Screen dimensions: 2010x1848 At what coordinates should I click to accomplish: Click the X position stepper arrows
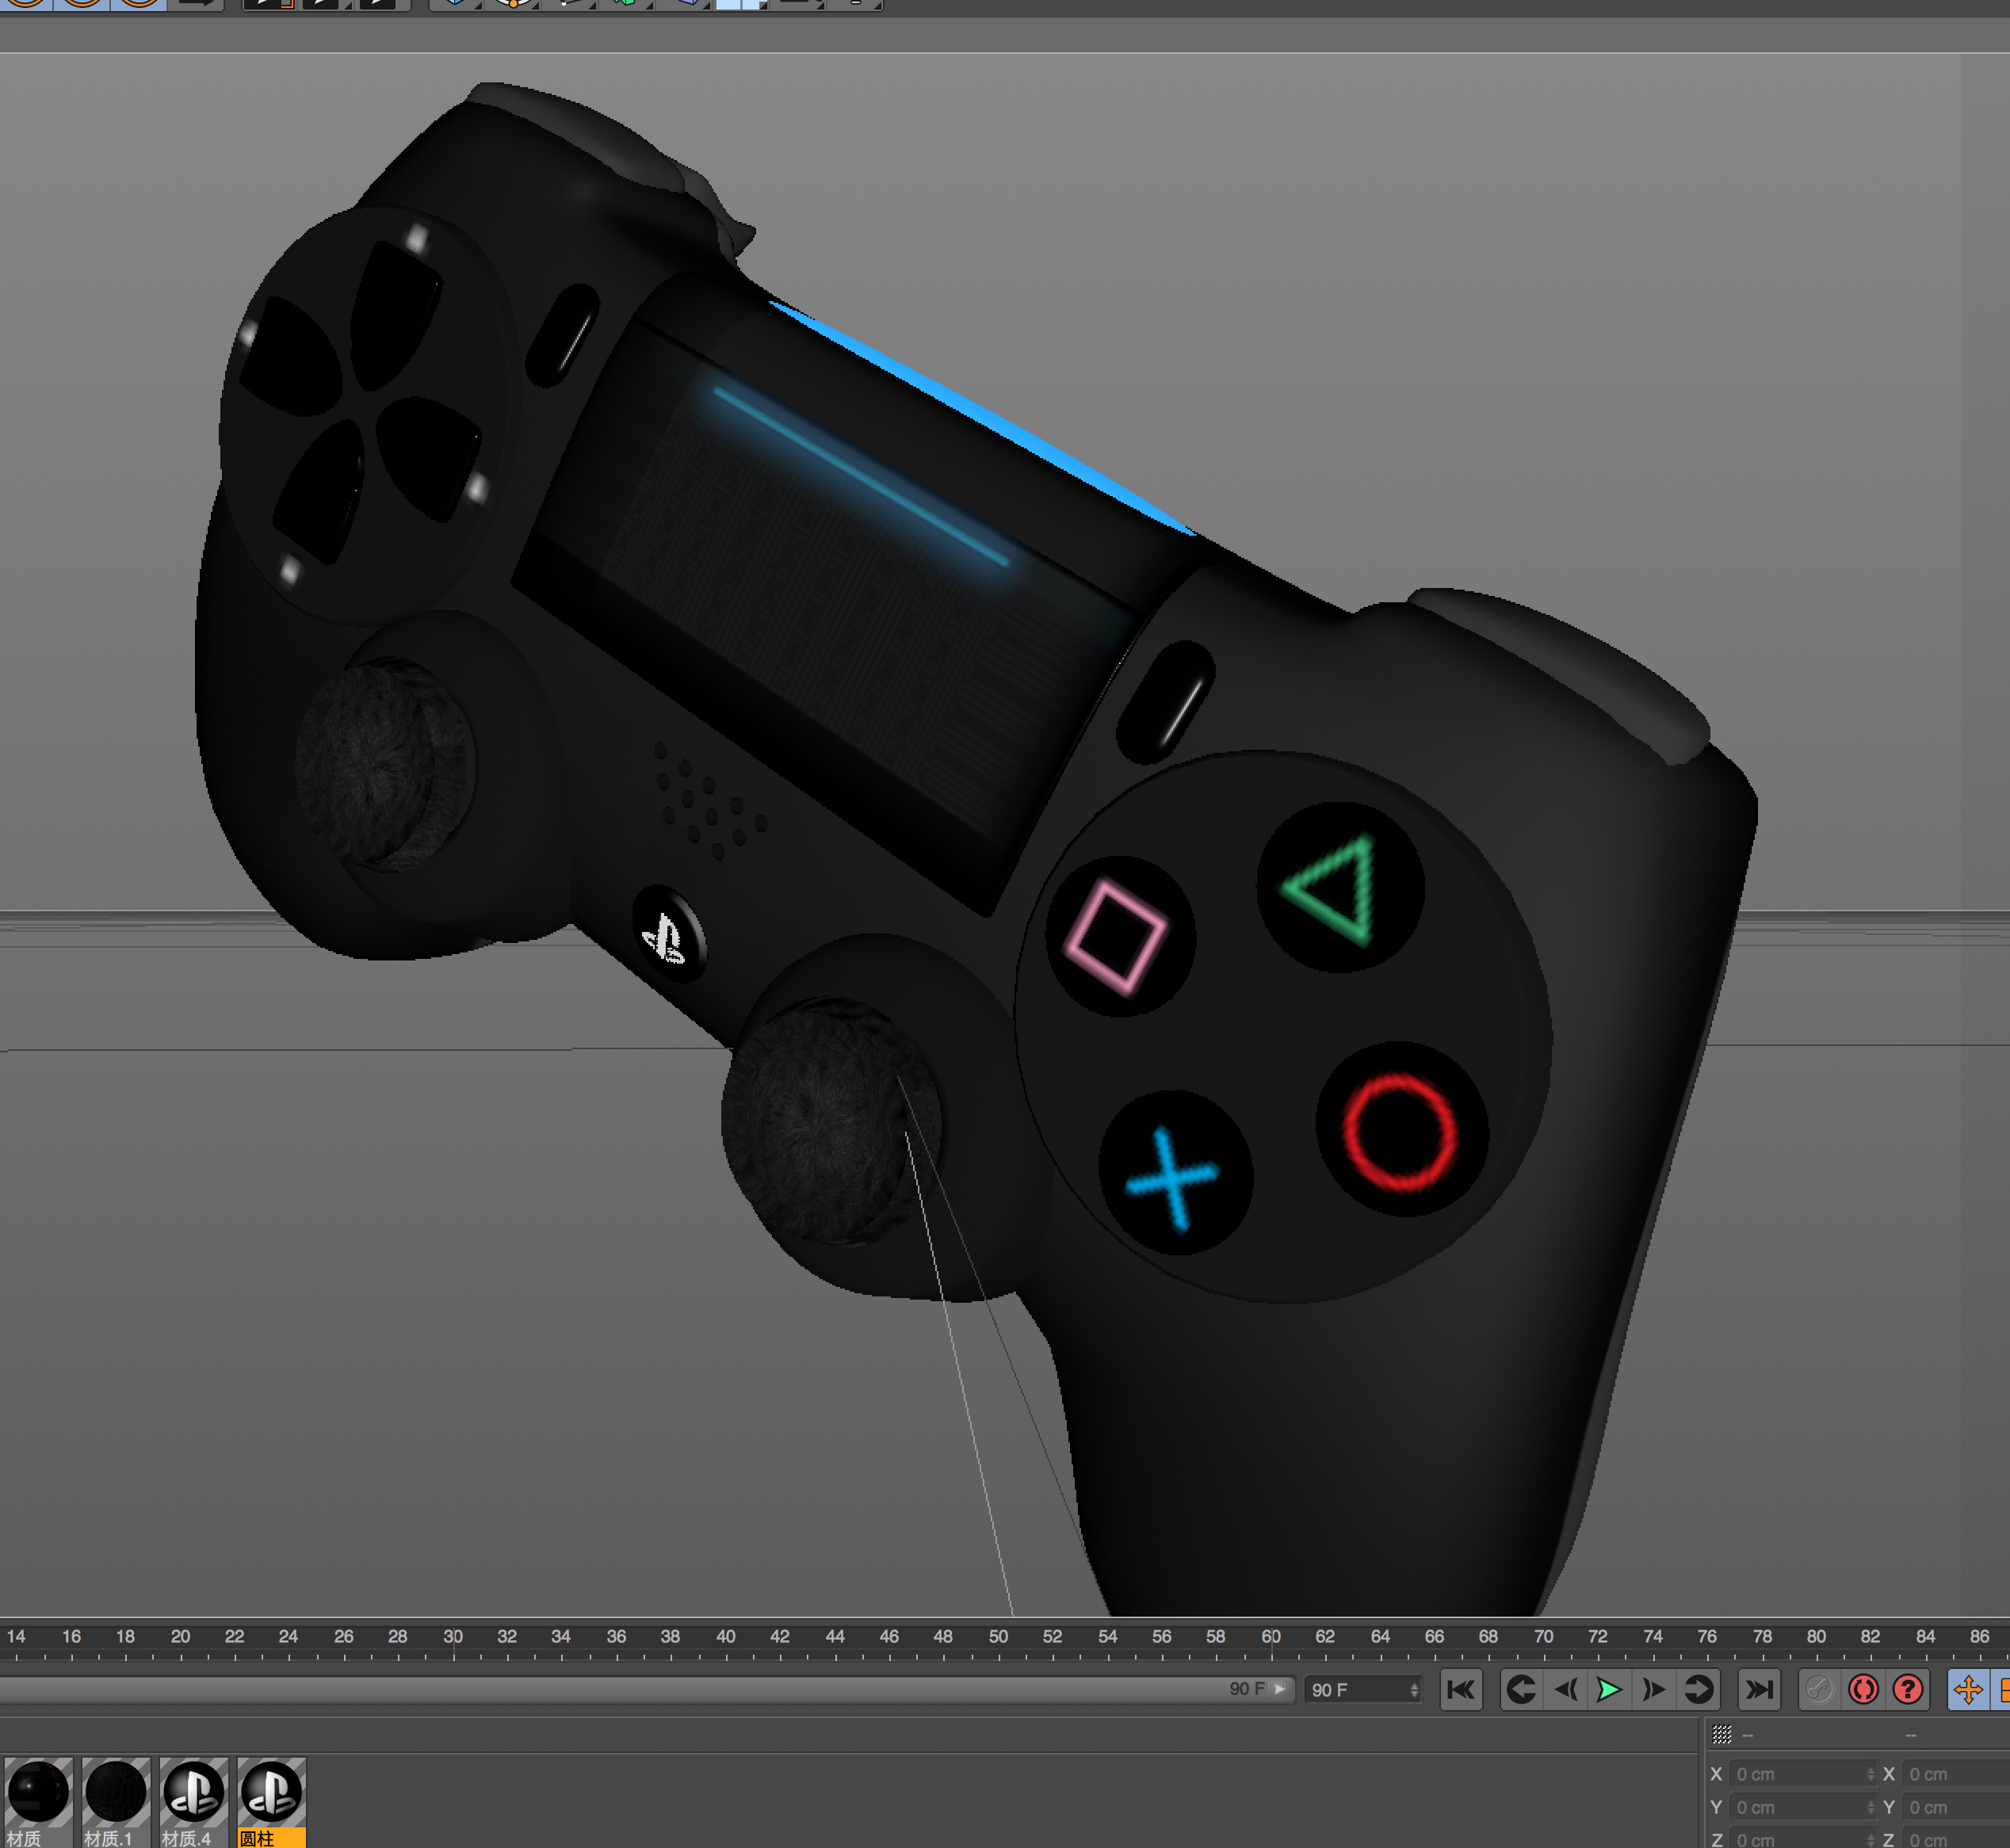coord(1871,1774)
